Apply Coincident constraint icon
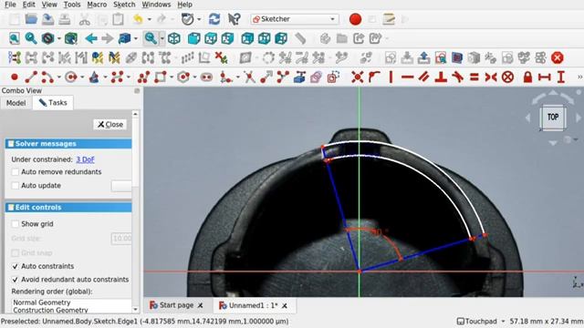The height and width of the screenshot is (328, 584). click(357, 77)
